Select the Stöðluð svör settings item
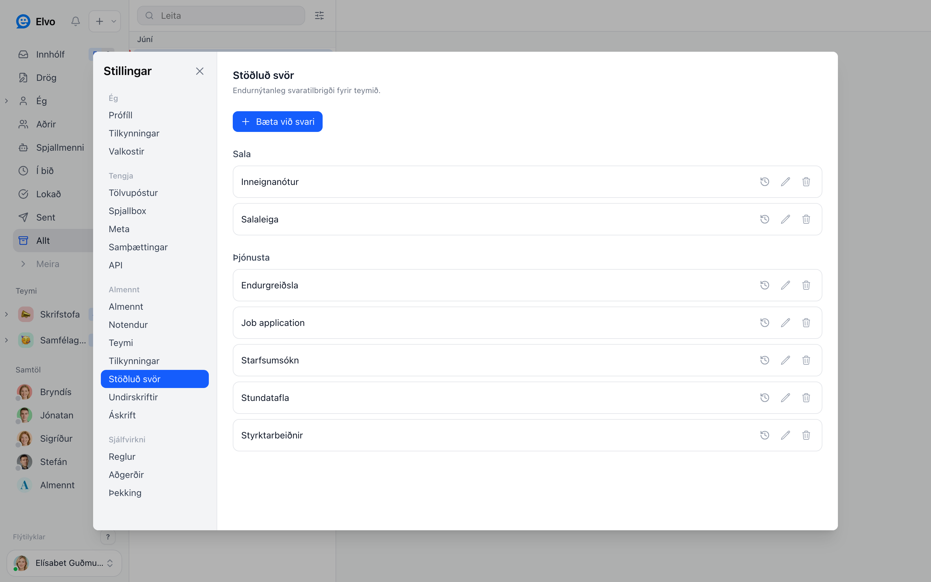 [155, 379]
